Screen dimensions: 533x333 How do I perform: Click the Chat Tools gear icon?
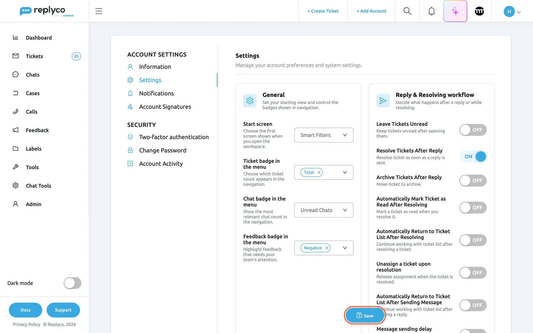tap(15, 186)
